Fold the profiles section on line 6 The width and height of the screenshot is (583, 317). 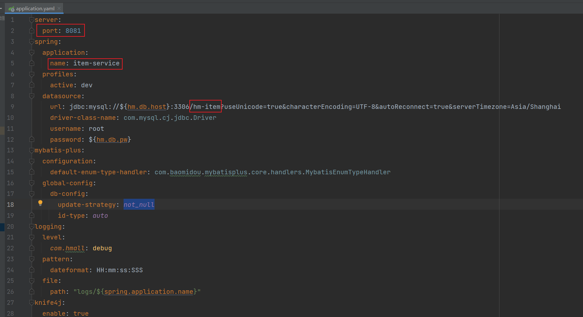(32, 74)
